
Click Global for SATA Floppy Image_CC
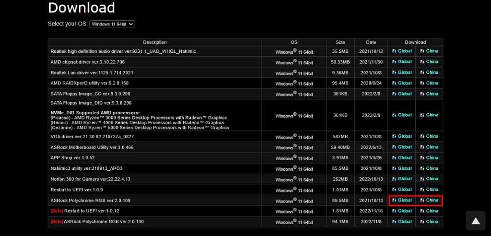click(x=402, y=94)
